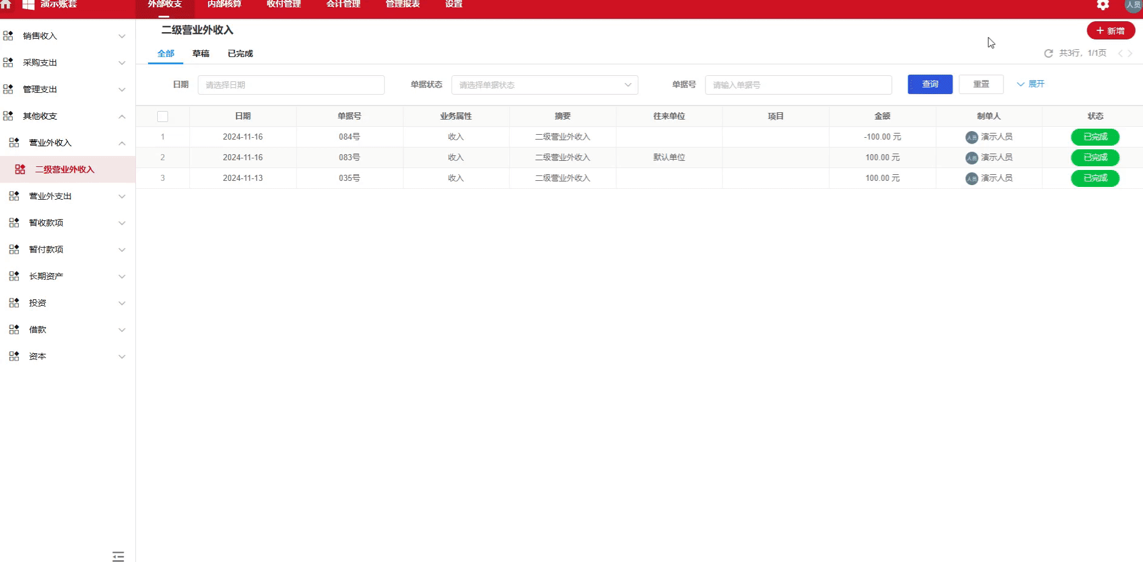Open the 会计管理 menu in top bar
Image resolution: width=1143 pixels, height=562 pixels.
(342, 4)
